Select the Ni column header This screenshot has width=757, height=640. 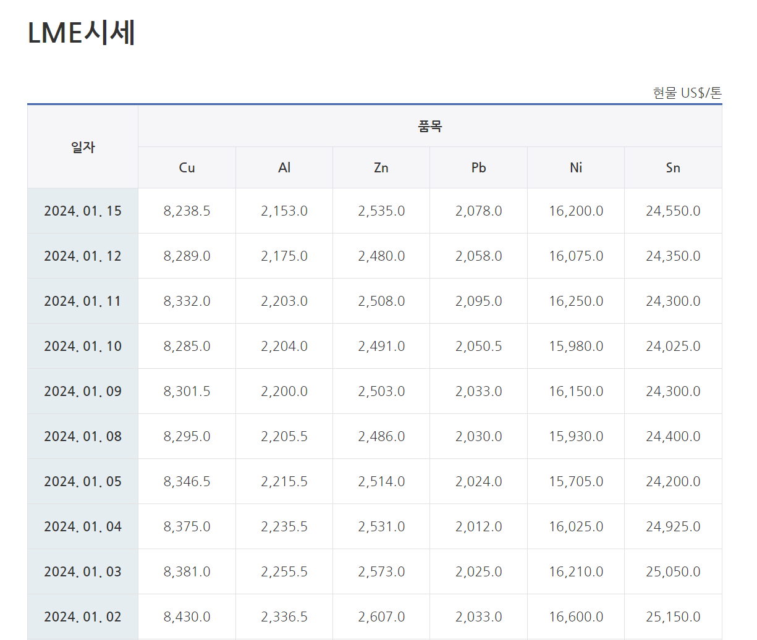point(576,167)
